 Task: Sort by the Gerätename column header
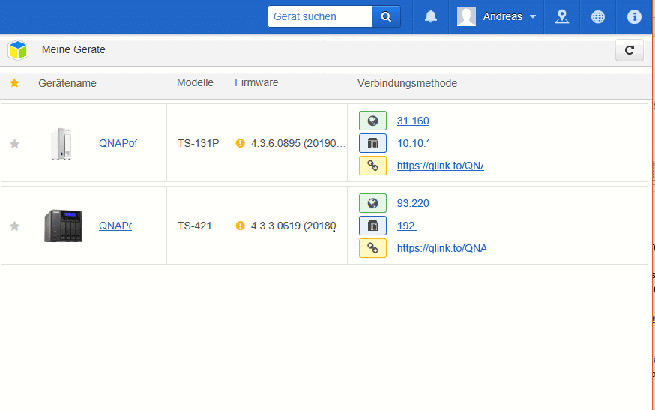[67, 83]
